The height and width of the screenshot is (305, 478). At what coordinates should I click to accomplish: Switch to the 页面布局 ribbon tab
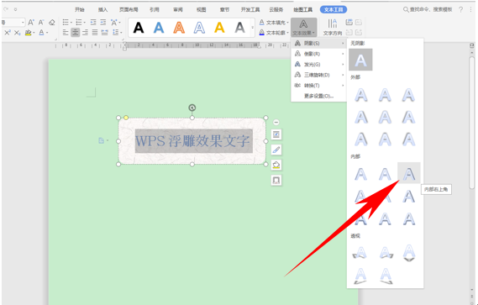tap(129, 10)
